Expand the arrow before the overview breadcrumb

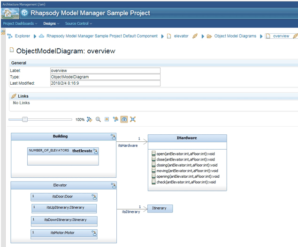pos(261,36)
